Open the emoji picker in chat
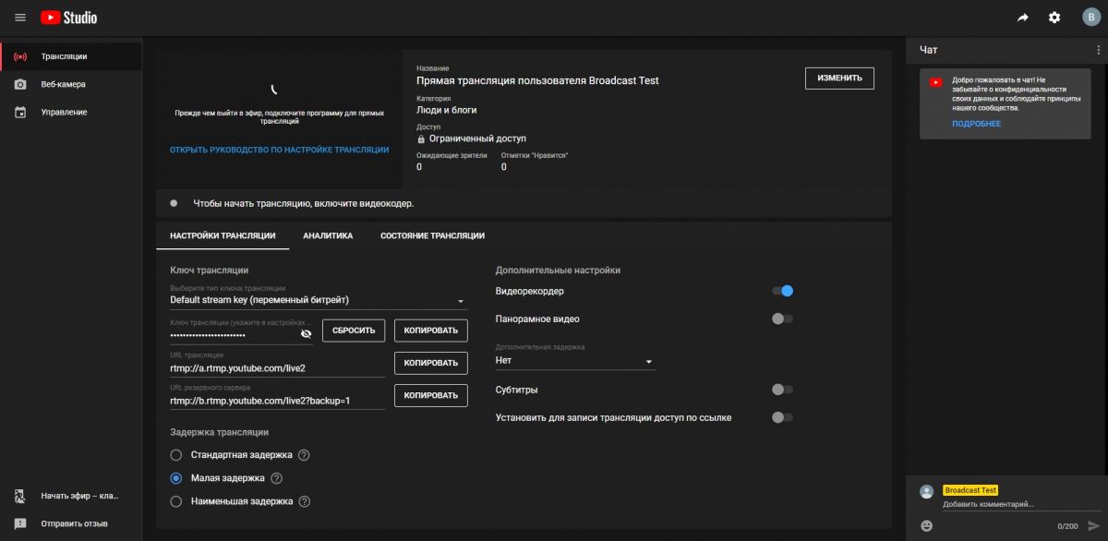Screen dimensions: 1108x541 coord(927,525)
